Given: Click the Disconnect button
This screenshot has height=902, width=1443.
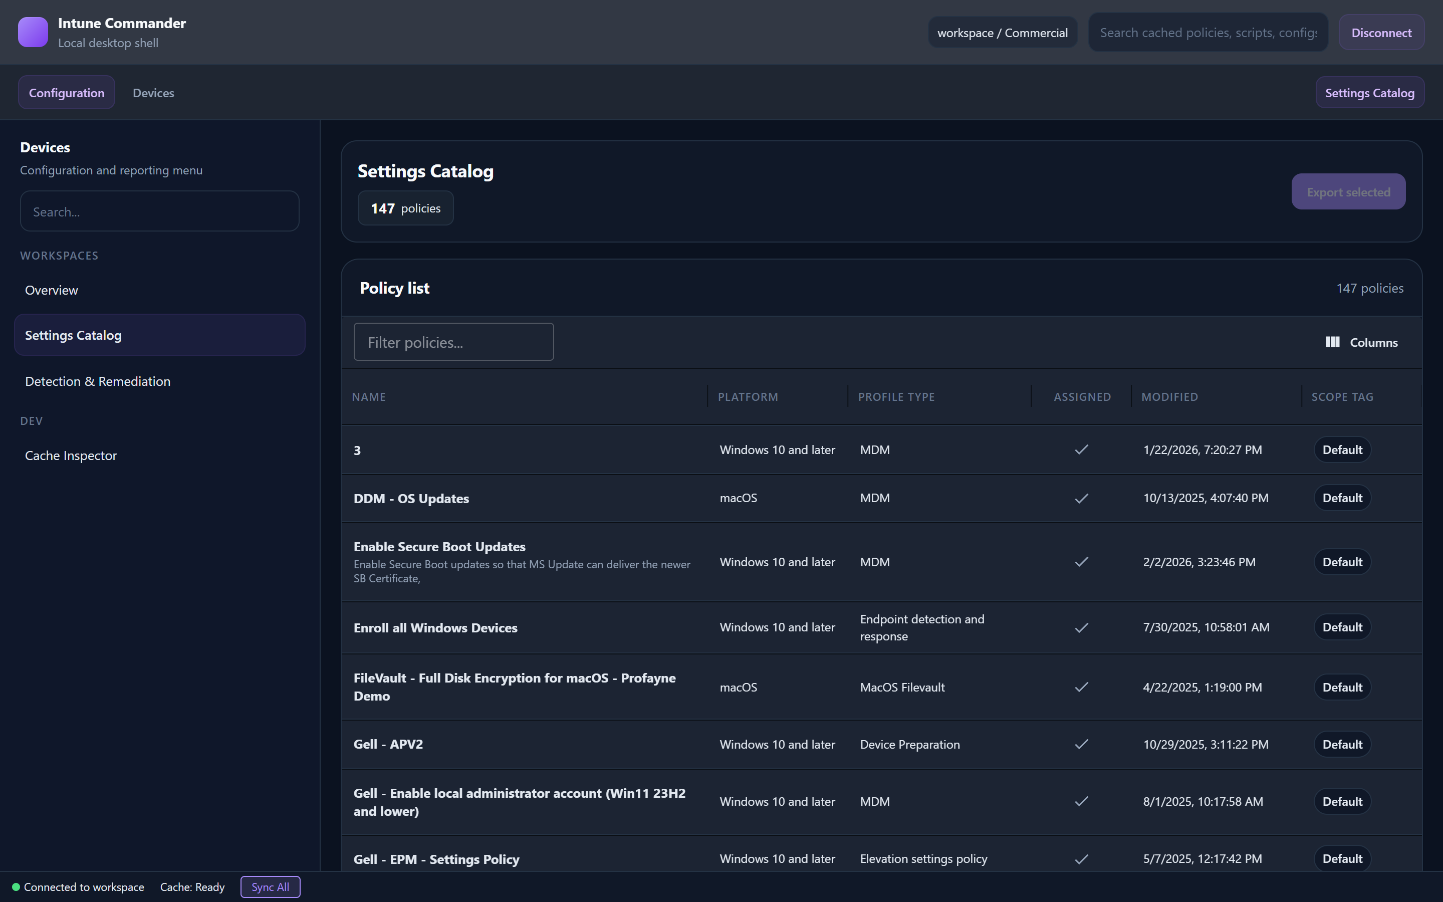Looking at the screenshot, I should click(x=1381, y=32).
